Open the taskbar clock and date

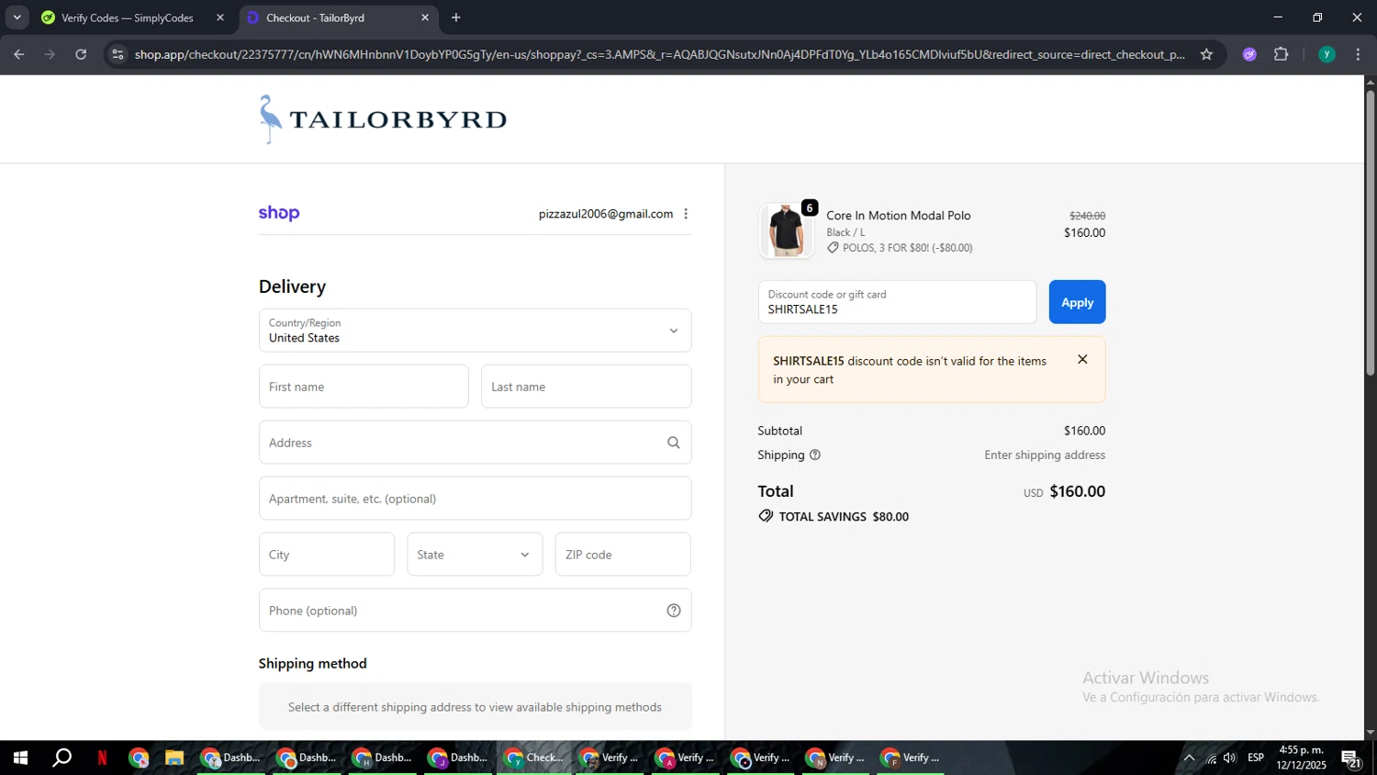[1301, 758]
